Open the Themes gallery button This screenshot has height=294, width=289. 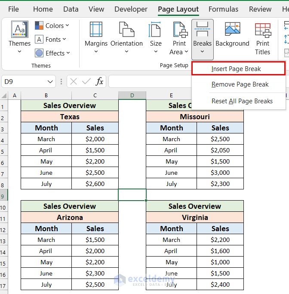click(19, 37)
